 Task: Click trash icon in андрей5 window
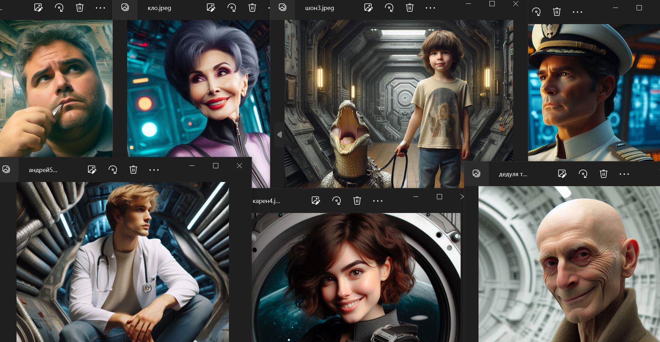point(133,170)
